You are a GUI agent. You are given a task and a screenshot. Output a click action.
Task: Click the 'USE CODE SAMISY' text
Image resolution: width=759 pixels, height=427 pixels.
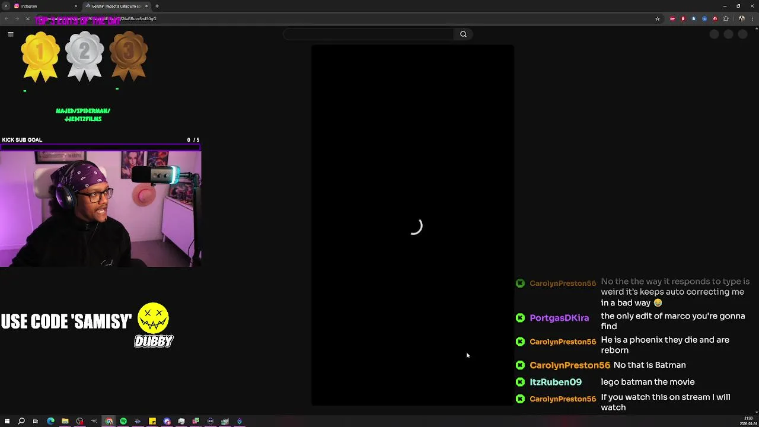pos(66,322)
